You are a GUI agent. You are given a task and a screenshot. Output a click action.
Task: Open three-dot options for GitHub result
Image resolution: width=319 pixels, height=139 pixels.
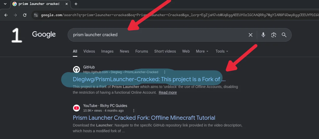[165, 72]
